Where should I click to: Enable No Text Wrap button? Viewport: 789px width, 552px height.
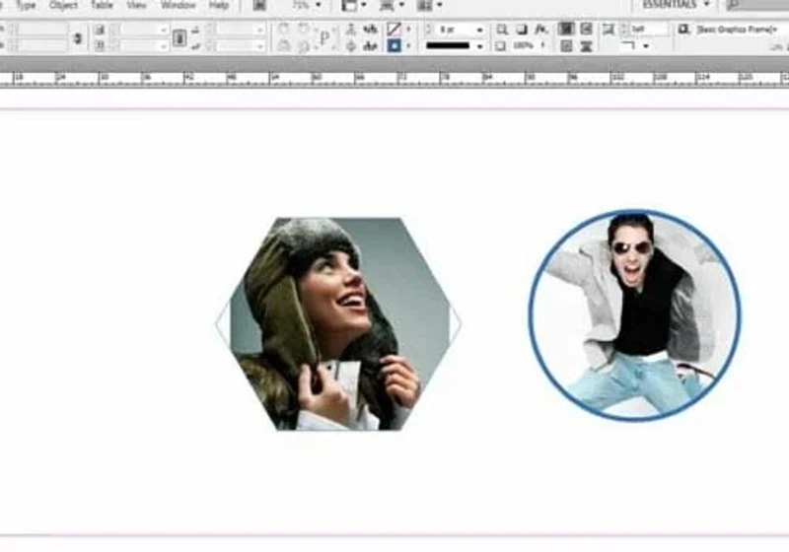pyautogui.click(x=566, y=30)
